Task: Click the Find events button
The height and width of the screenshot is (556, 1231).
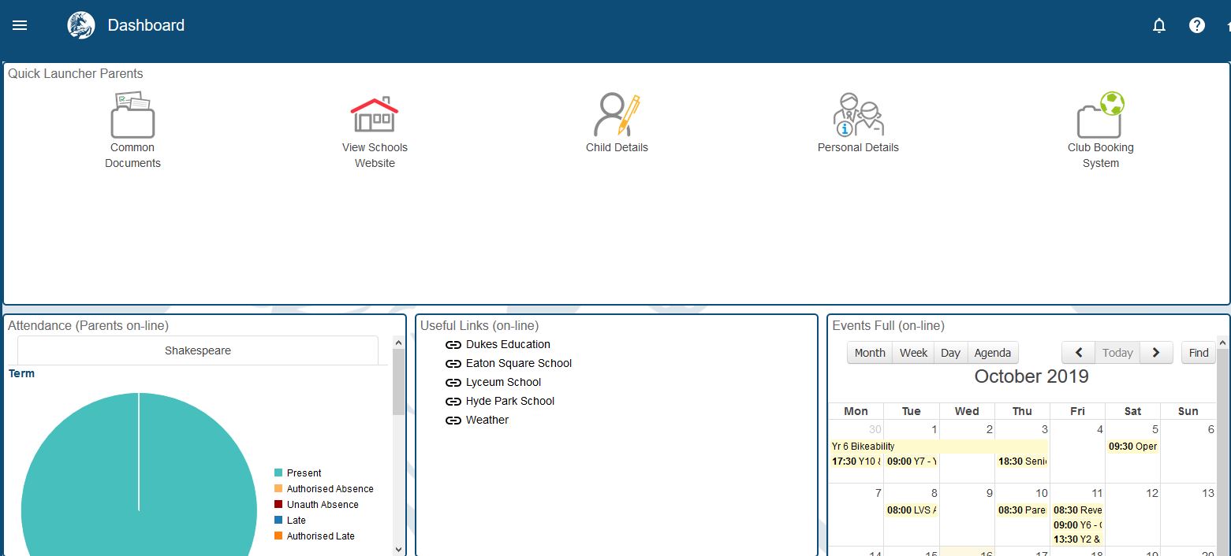Action: click(x=1199, y=353)
